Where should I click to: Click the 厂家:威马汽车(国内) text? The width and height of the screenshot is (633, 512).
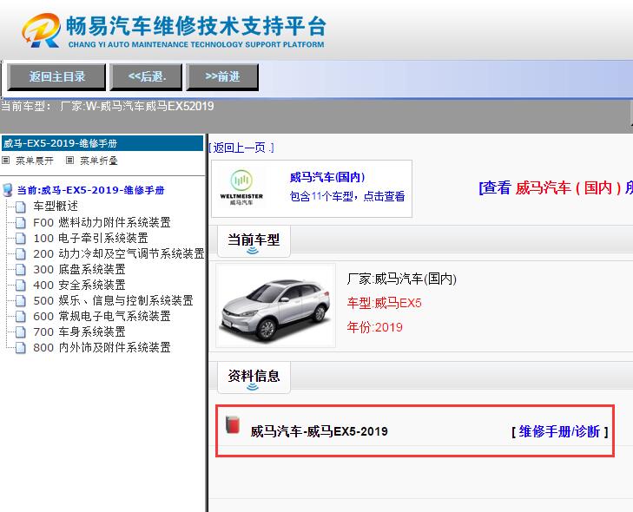402,279
